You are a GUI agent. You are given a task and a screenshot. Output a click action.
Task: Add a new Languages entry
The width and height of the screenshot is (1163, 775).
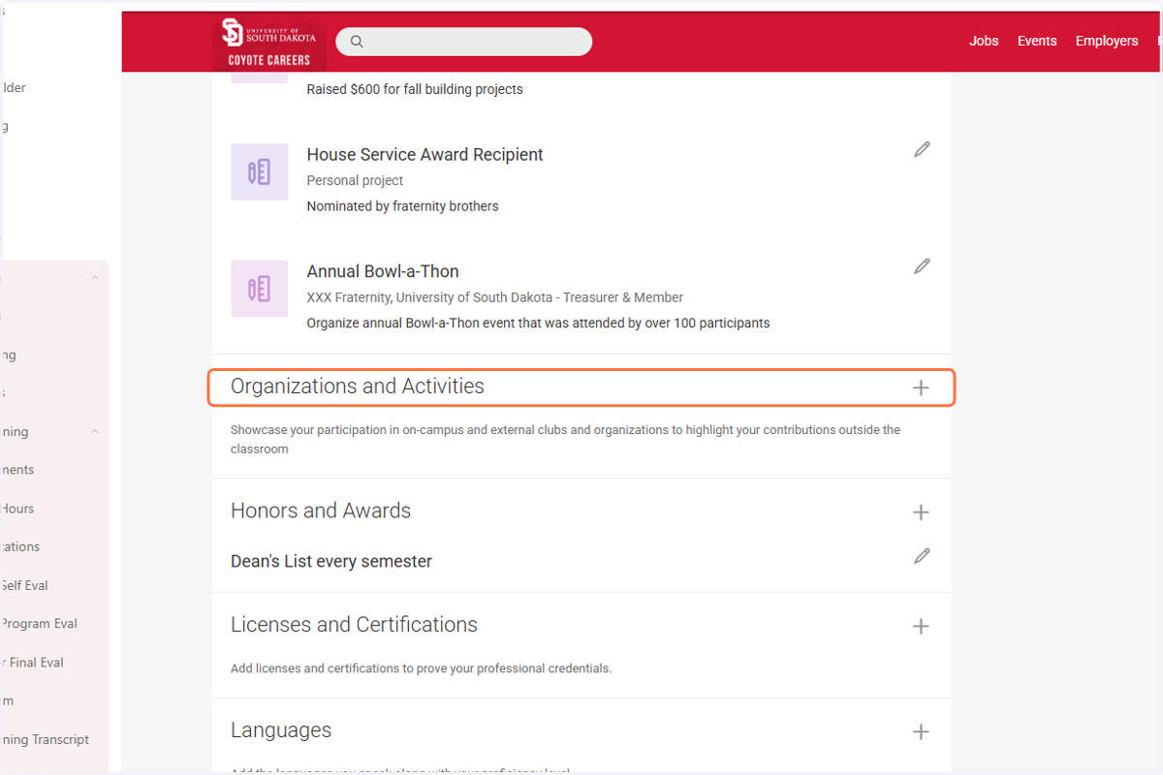[921, 732]
